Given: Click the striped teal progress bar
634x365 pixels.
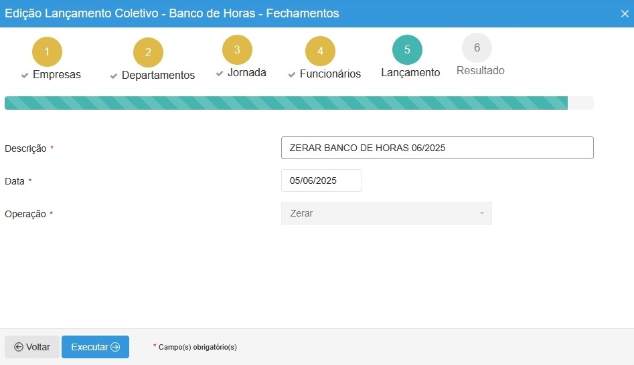Looking at the screenshot, I should (x=286, y=103).
